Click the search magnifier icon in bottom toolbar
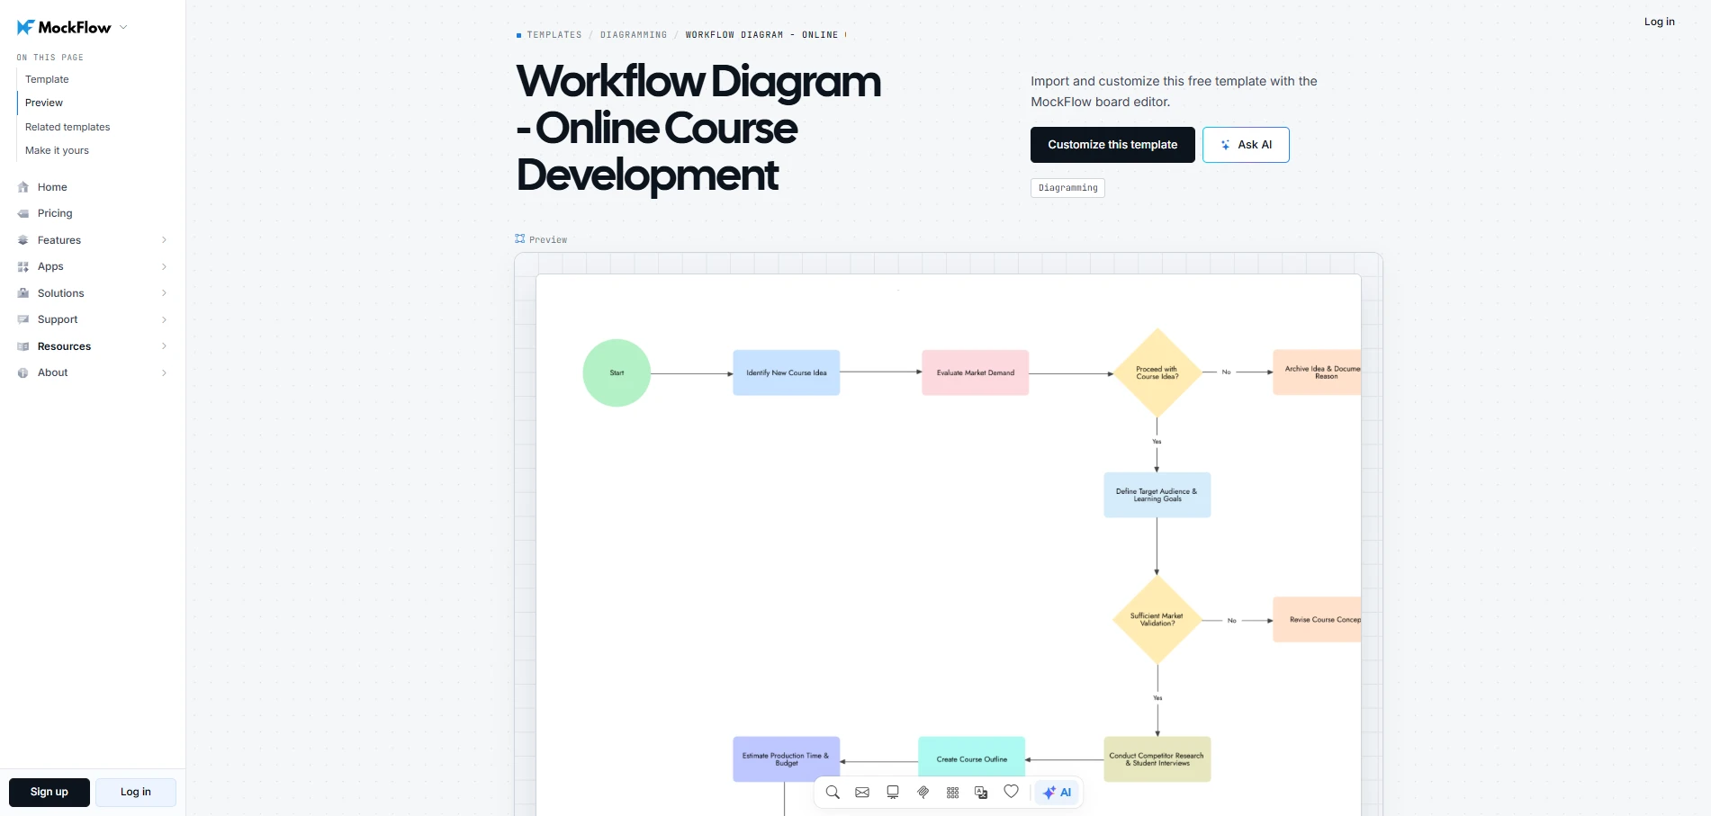This screenshot has width=1711, height=816. coord(833,793)
